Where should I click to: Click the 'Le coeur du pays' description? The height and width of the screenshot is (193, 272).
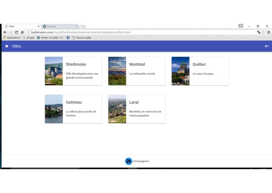(x=203, y=73)
